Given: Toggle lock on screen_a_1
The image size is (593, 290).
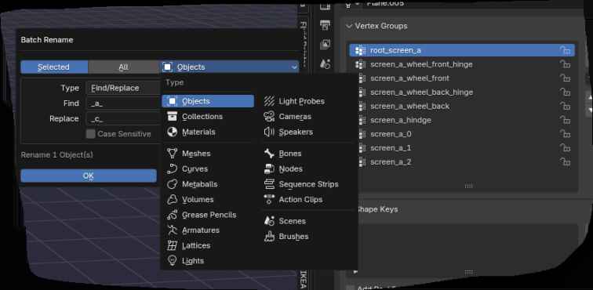Looking at the screenshot, I should click(x=565, y=148).
